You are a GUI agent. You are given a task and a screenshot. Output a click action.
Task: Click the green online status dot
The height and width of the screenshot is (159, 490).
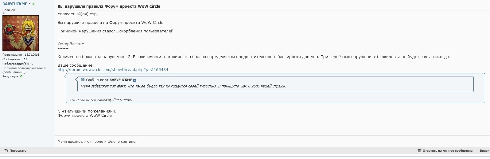click(33, 4)
